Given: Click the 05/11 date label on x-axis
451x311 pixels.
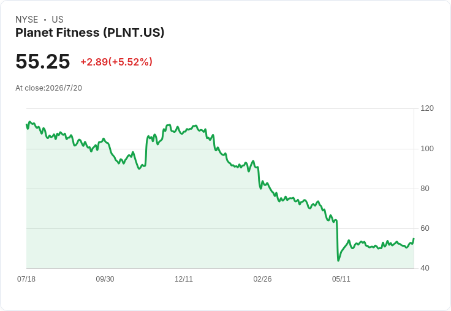Looking at the screenshot, I should (x=341, y=279).
